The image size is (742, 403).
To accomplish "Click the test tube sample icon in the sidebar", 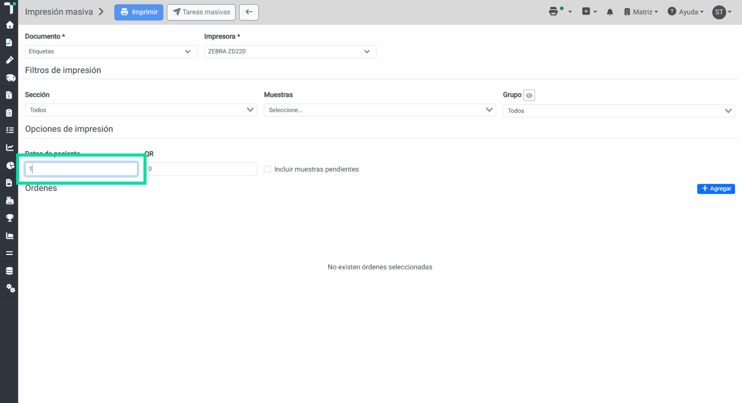I will [x=10, y=60].
